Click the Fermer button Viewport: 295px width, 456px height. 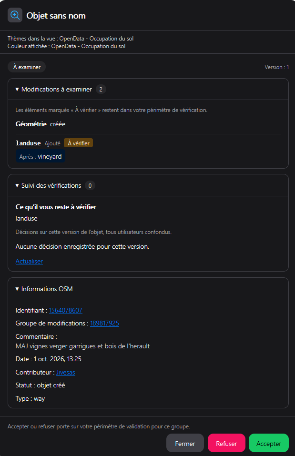tap(185, 444)
